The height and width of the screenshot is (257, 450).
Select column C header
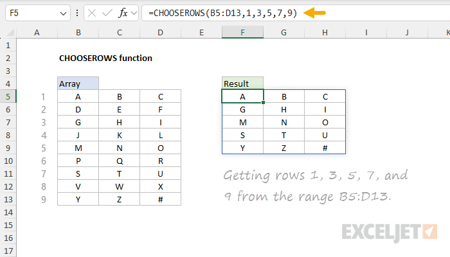[x=120, y=32]
